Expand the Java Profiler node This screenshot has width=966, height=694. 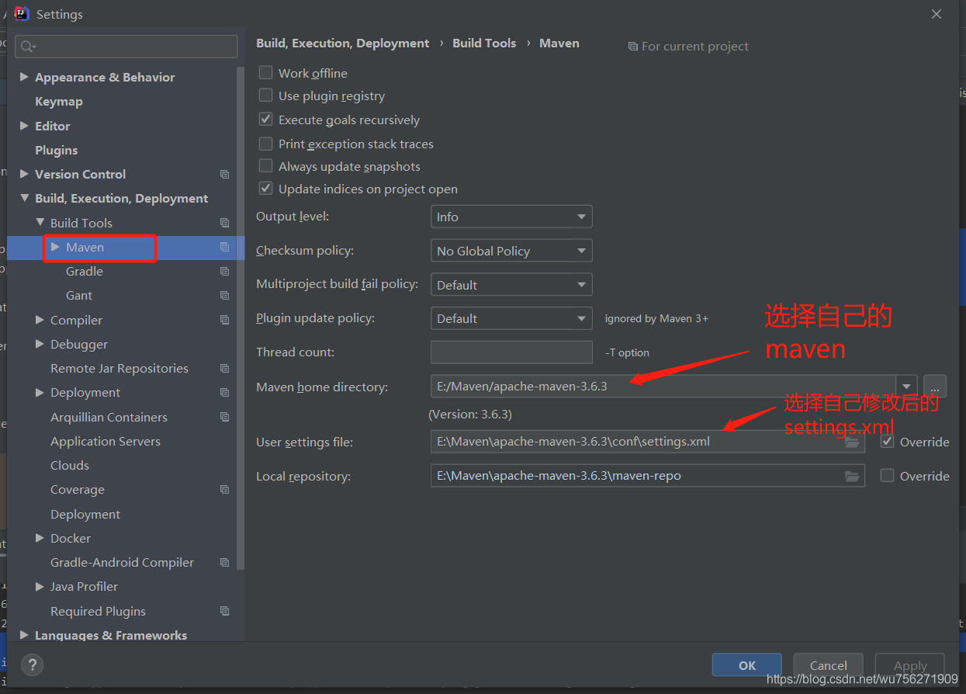coord(40,587)
